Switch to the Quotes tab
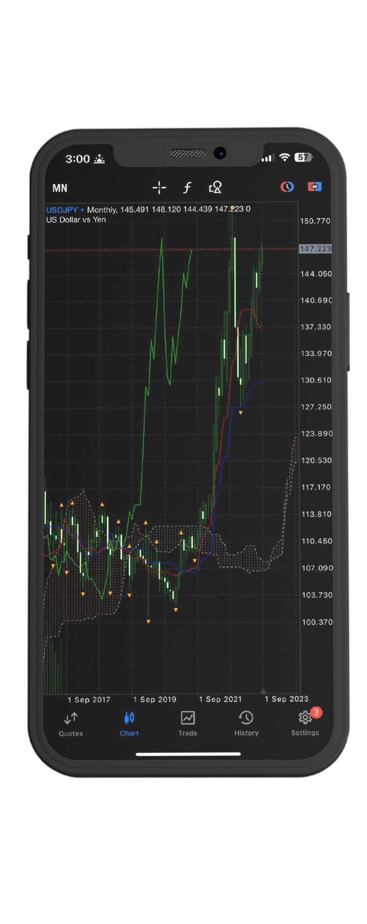Screen dimensions: 367x924 (71, 724)
